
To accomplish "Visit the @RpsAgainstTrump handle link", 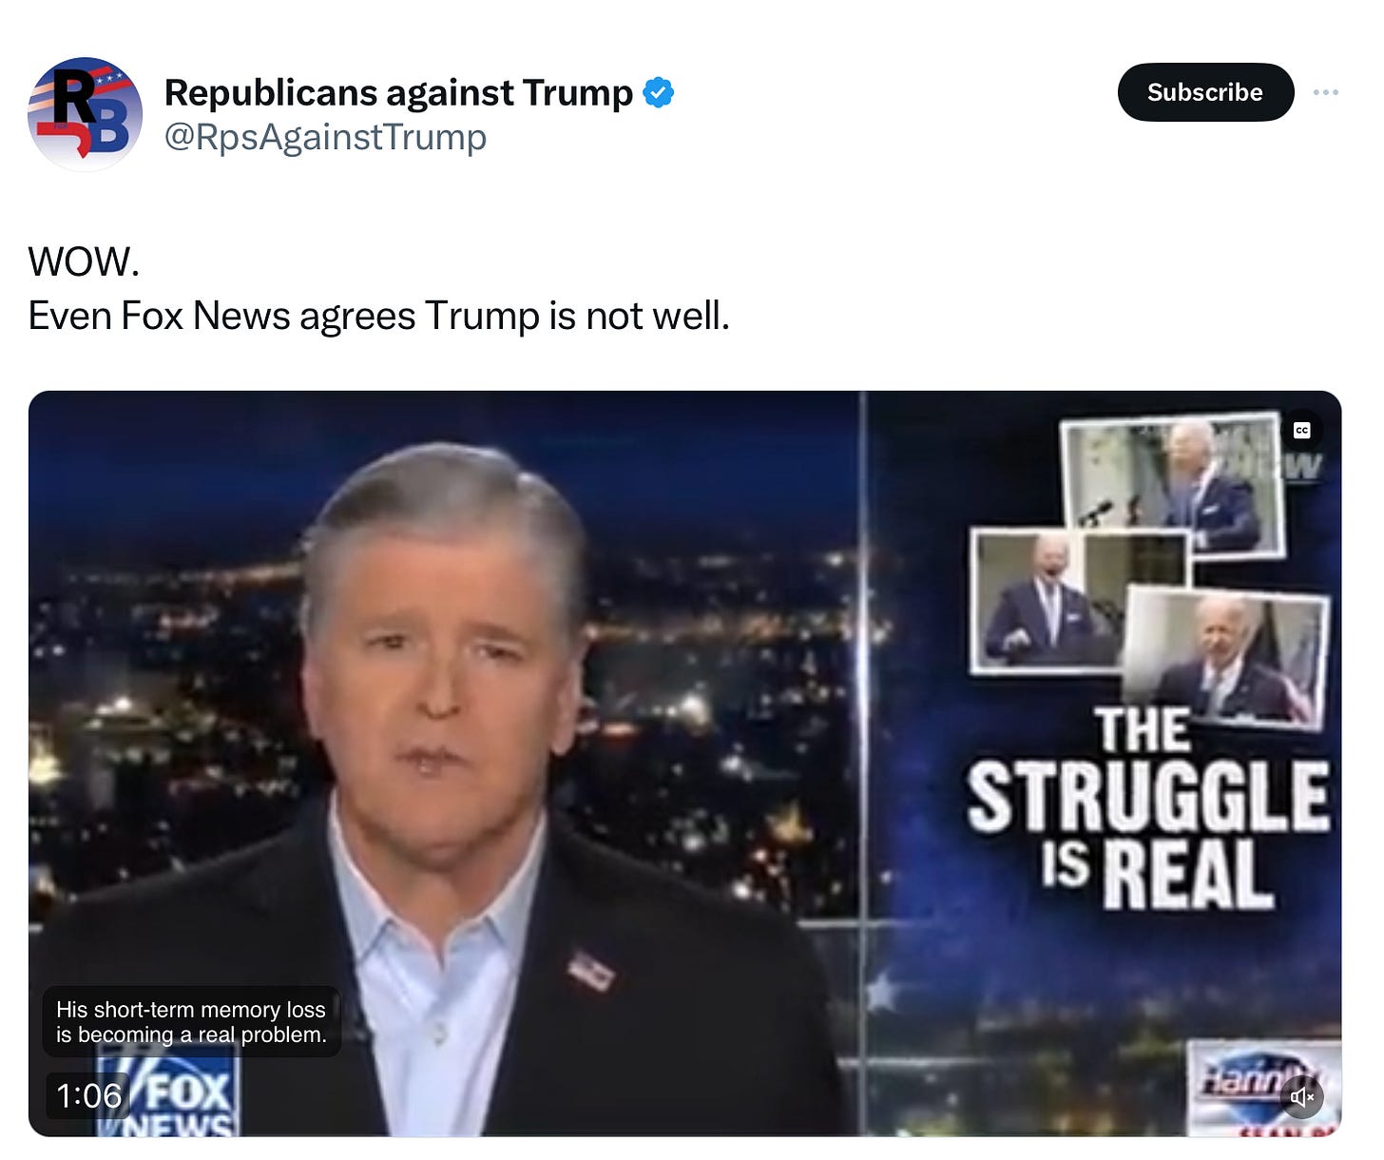I will (x=325, y=137).
